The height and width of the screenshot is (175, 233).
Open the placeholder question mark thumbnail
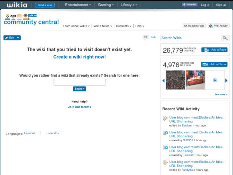[215, 80]
